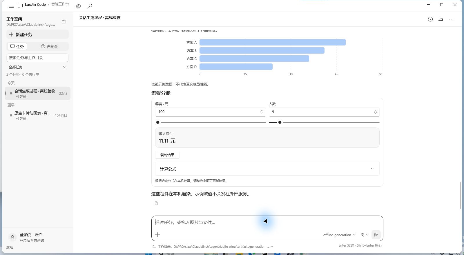
Task: Expand the 全部任务 filter dropdown
Action: (37, 67)
